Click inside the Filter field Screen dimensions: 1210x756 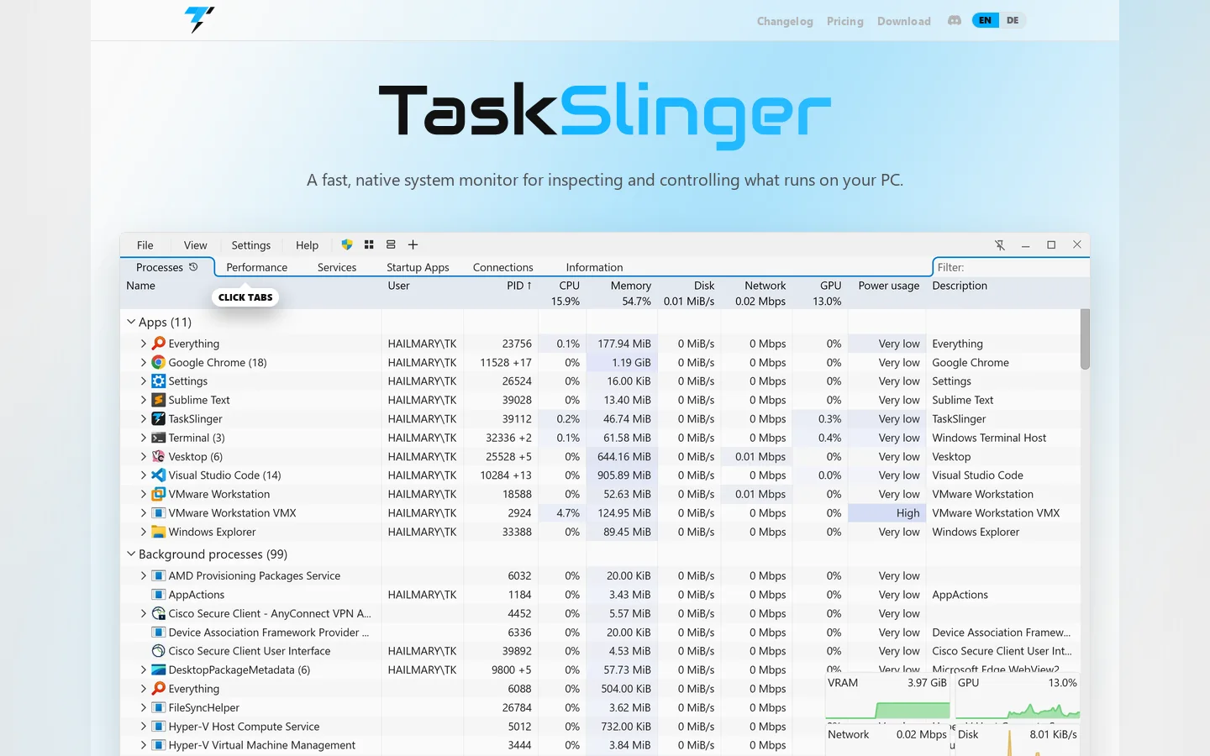point(1011,267)
